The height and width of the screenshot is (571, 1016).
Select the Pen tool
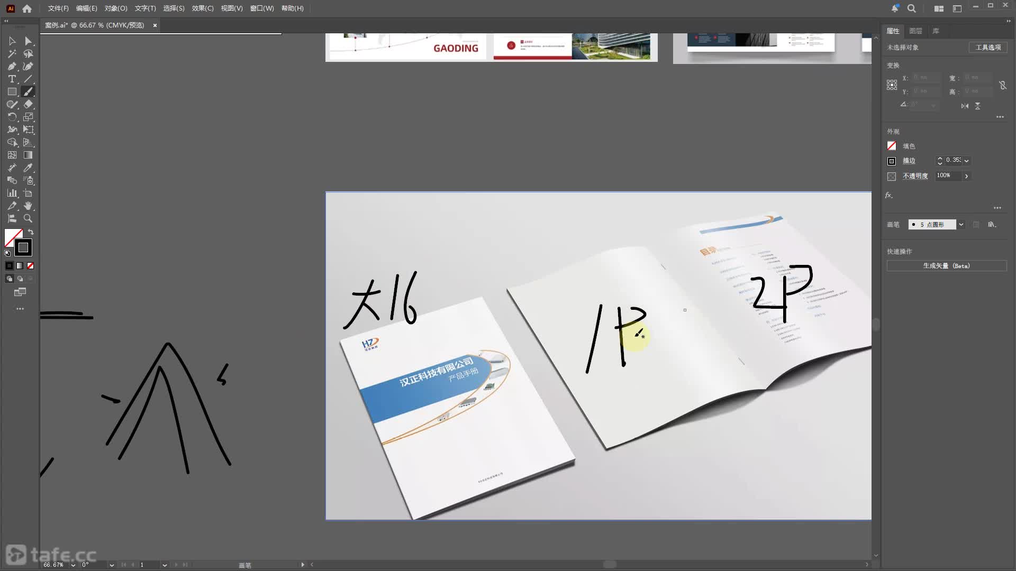click(x=12, y=67)
